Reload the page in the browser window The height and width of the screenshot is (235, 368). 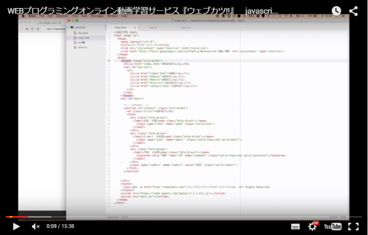pos(32,29)
